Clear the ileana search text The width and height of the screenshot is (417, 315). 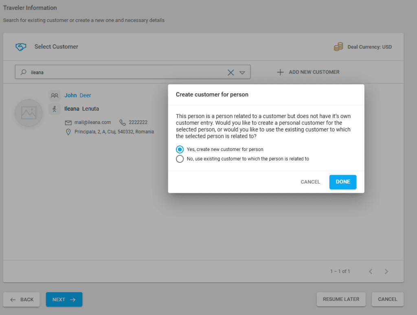(x=230, y=72)
